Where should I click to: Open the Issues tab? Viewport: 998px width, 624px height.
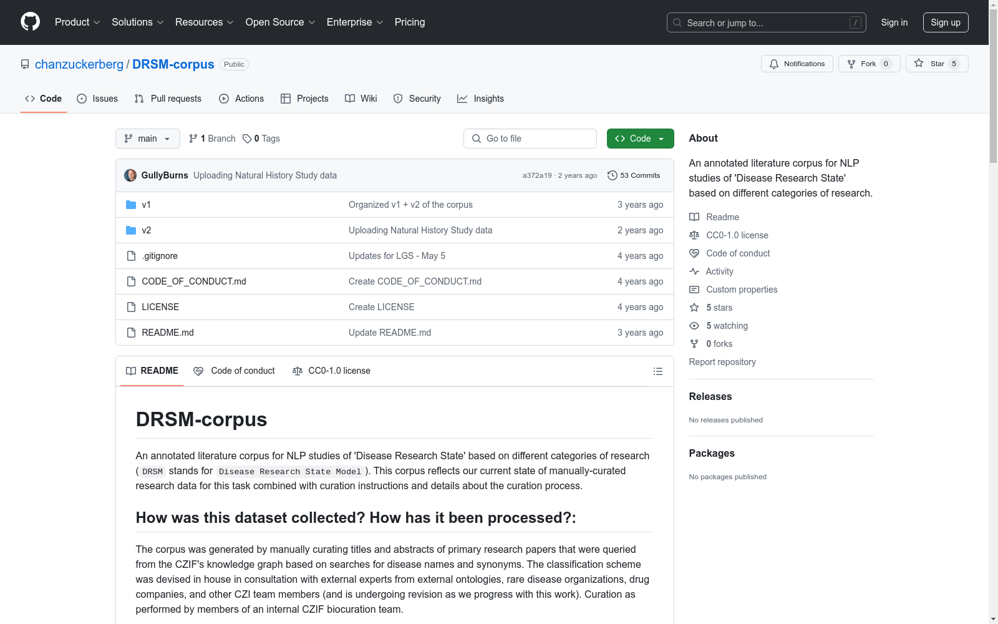click(97, 99)
